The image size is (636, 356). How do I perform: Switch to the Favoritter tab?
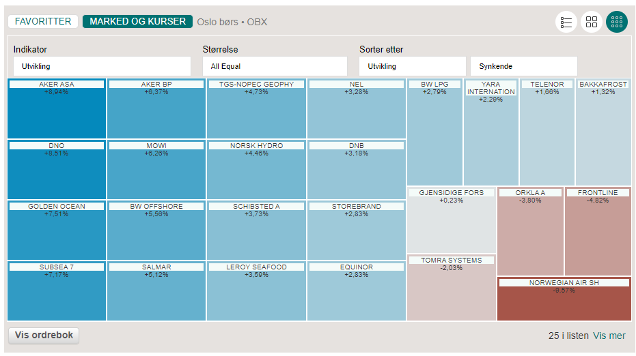(x=43, y=22)
